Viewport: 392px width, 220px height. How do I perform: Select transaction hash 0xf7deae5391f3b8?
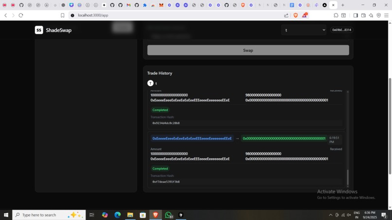click(166, 182)
